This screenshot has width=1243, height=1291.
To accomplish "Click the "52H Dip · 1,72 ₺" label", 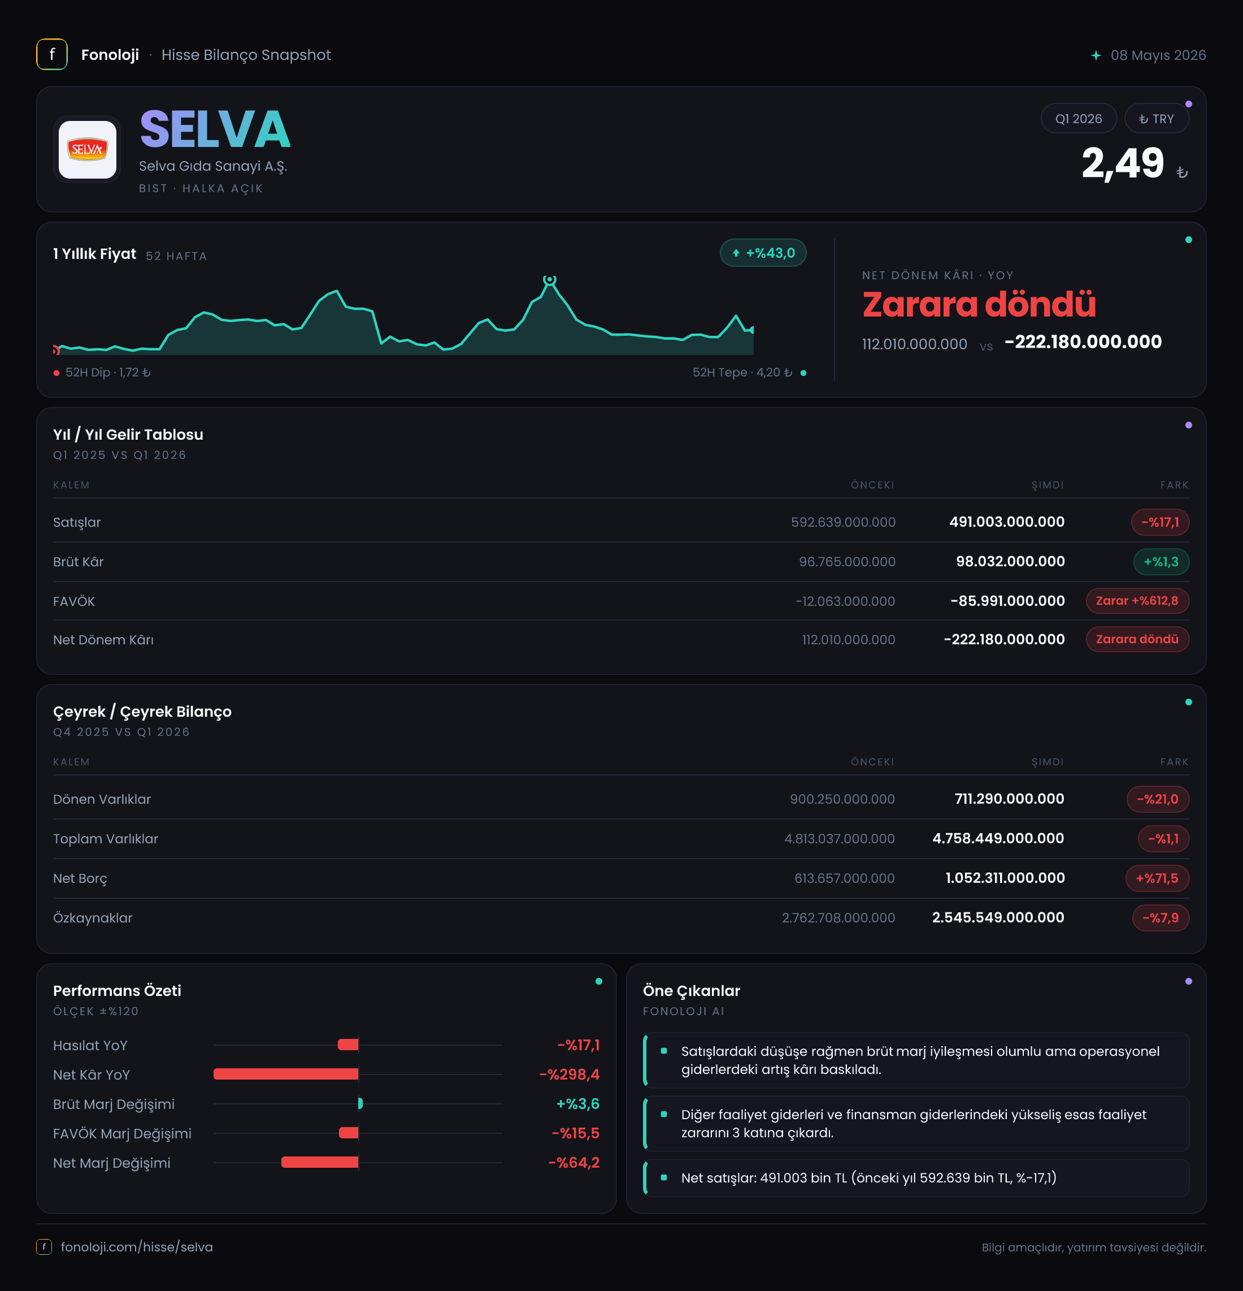I will (x=108, y=373).
